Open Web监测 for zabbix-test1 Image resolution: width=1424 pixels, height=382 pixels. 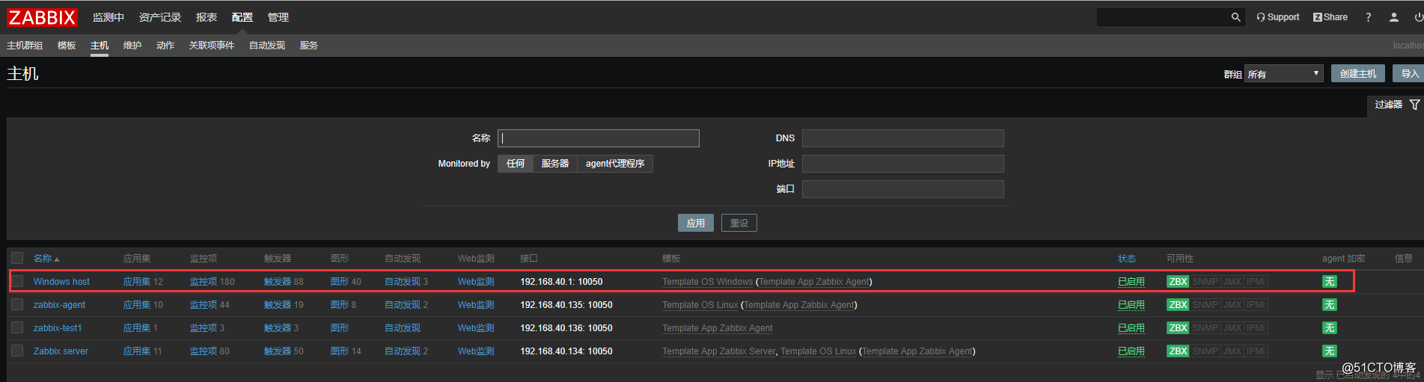[476, 328]
